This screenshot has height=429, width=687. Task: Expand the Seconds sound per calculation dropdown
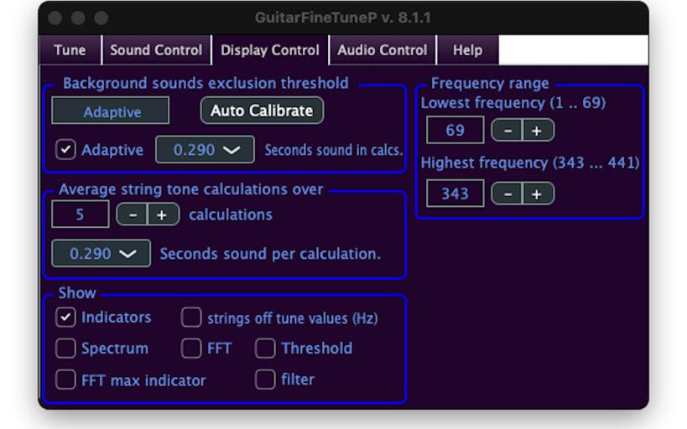[101, 253]
